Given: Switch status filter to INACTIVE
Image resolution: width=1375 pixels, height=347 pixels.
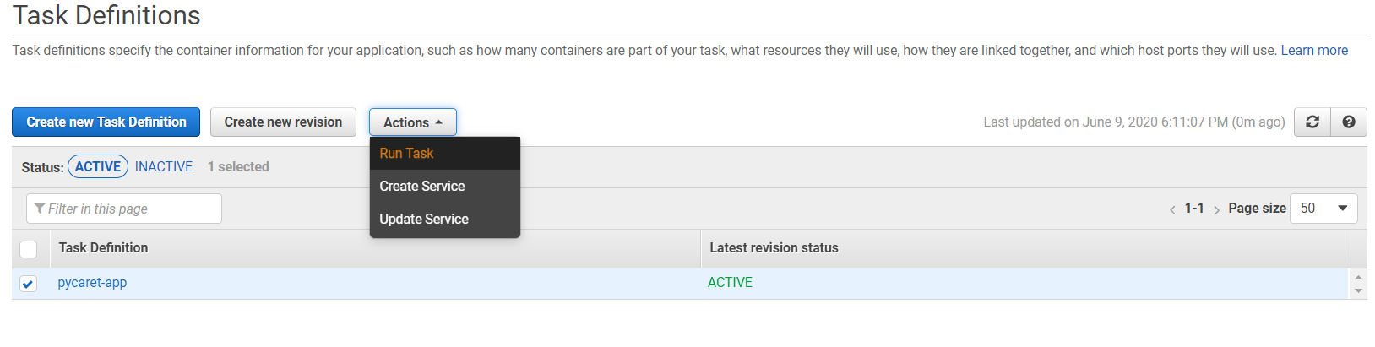Looking at the screenshot, I should click(x=164, y=167).
